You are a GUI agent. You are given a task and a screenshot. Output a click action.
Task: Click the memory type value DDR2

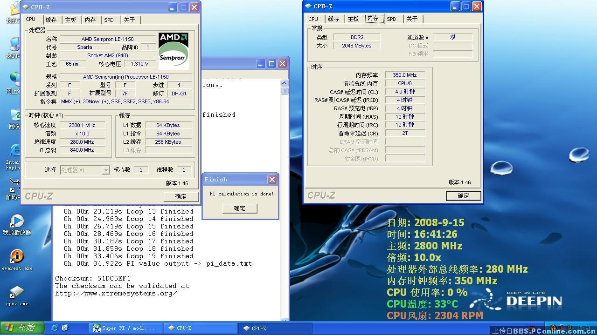357,37
